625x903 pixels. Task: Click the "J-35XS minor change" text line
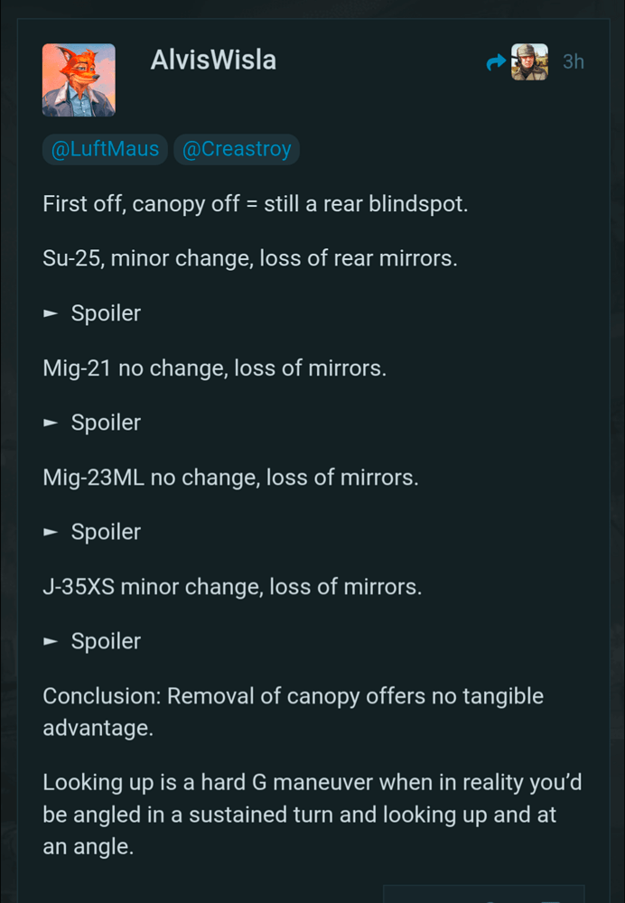232,587
